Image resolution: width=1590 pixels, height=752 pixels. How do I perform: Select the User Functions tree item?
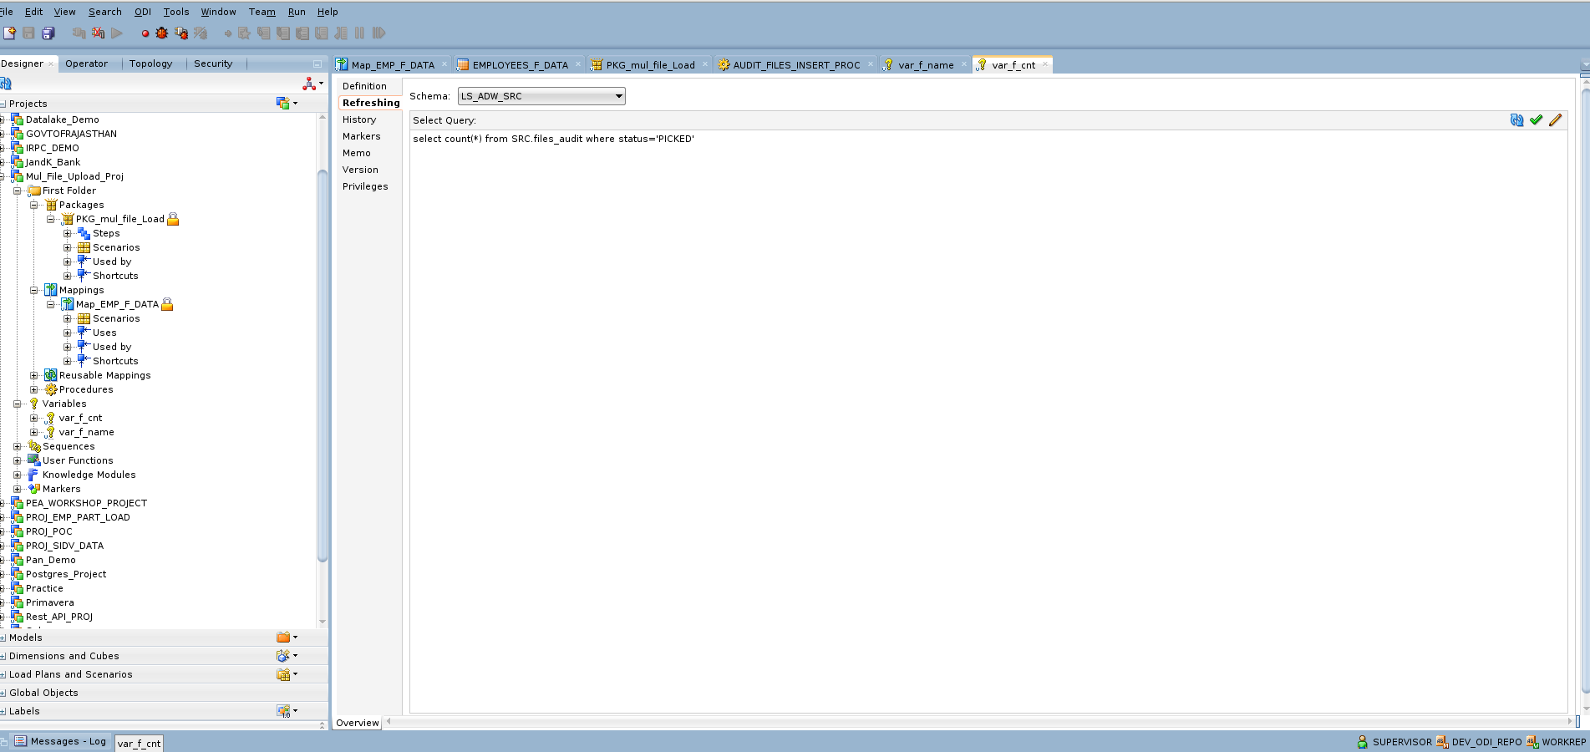[x=78, y=460]
